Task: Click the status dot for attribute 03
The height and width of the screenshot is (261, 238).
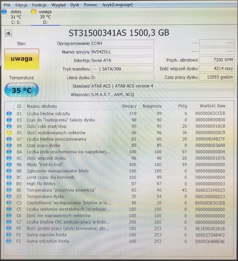Action: pyautogui.click(x=9, y=120)
